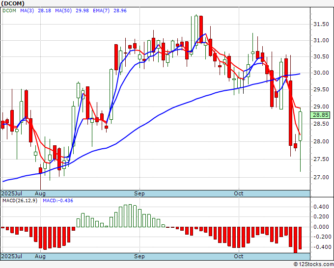Click the 0.400 MACD axis label
The height and width of the screenshot is (268, 334).
[321, 207]
